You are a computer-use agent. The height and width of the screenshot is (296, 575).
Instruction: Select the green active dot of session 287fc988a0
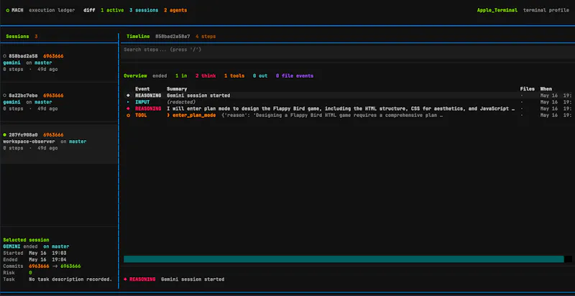tap(5, 135)
